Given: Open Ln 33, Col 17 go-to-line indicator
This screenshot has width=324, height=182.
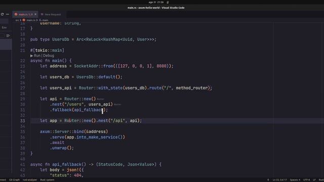Looking at the screenshot, I should pos(279,180).
